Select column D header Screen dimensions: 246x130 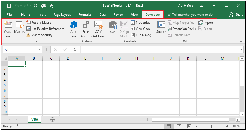click(68, 58)
